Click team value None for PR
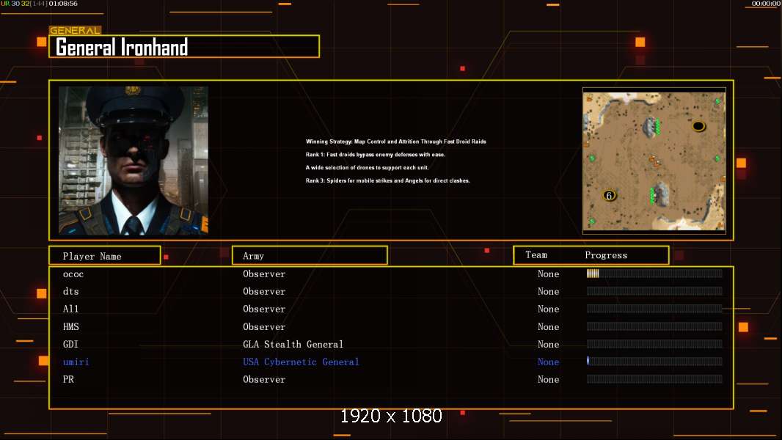Viewport: 782px width, 440px height. pos(548,379)
